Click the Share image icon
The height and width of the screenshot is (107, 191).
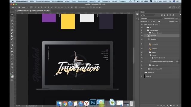[179, 7]
